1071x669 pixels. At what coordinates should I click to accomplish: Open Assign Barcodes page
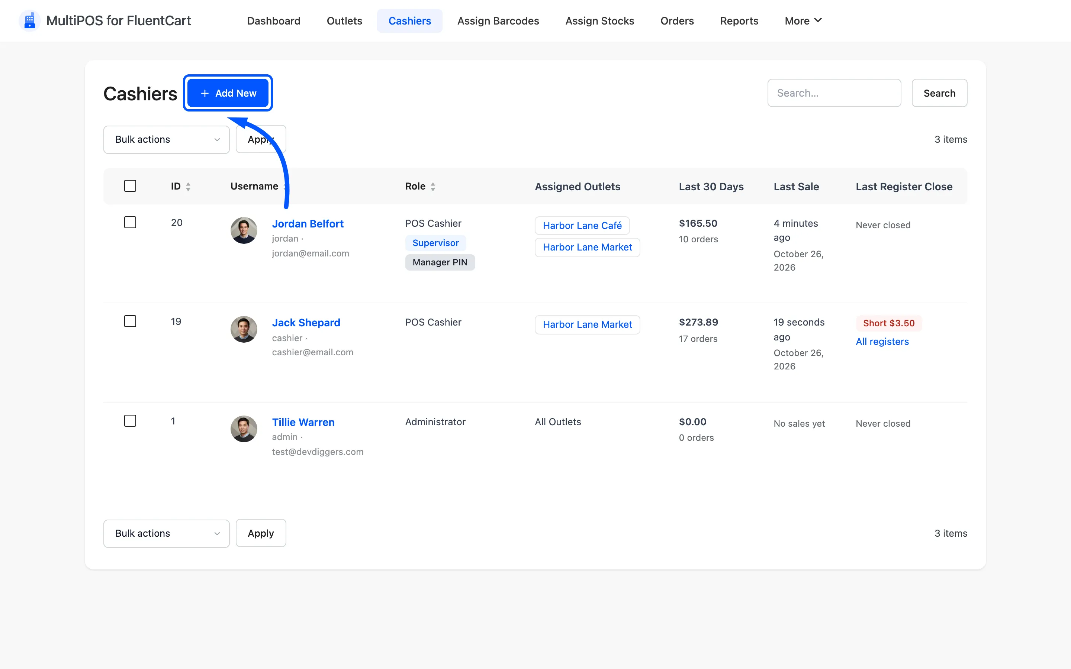pos(498,21)
